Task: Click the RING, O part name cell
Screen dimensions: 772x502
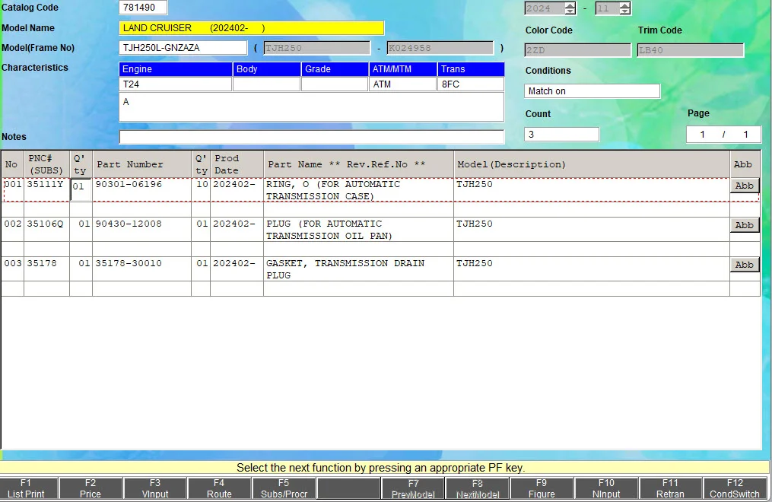Action: 358,190
